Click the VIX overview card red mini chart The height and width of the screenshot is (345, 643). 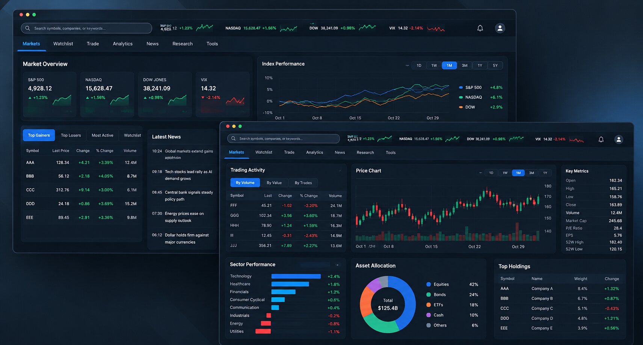[x=235, y=100]
